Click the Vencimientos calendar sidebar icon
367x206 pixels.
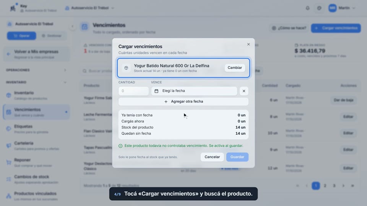tap(9, 112)
